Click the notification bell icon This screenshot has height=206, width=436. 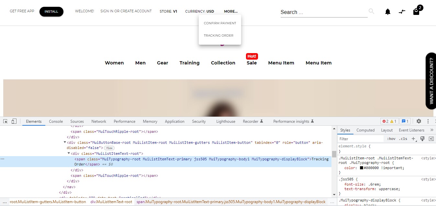click(387, 12)
